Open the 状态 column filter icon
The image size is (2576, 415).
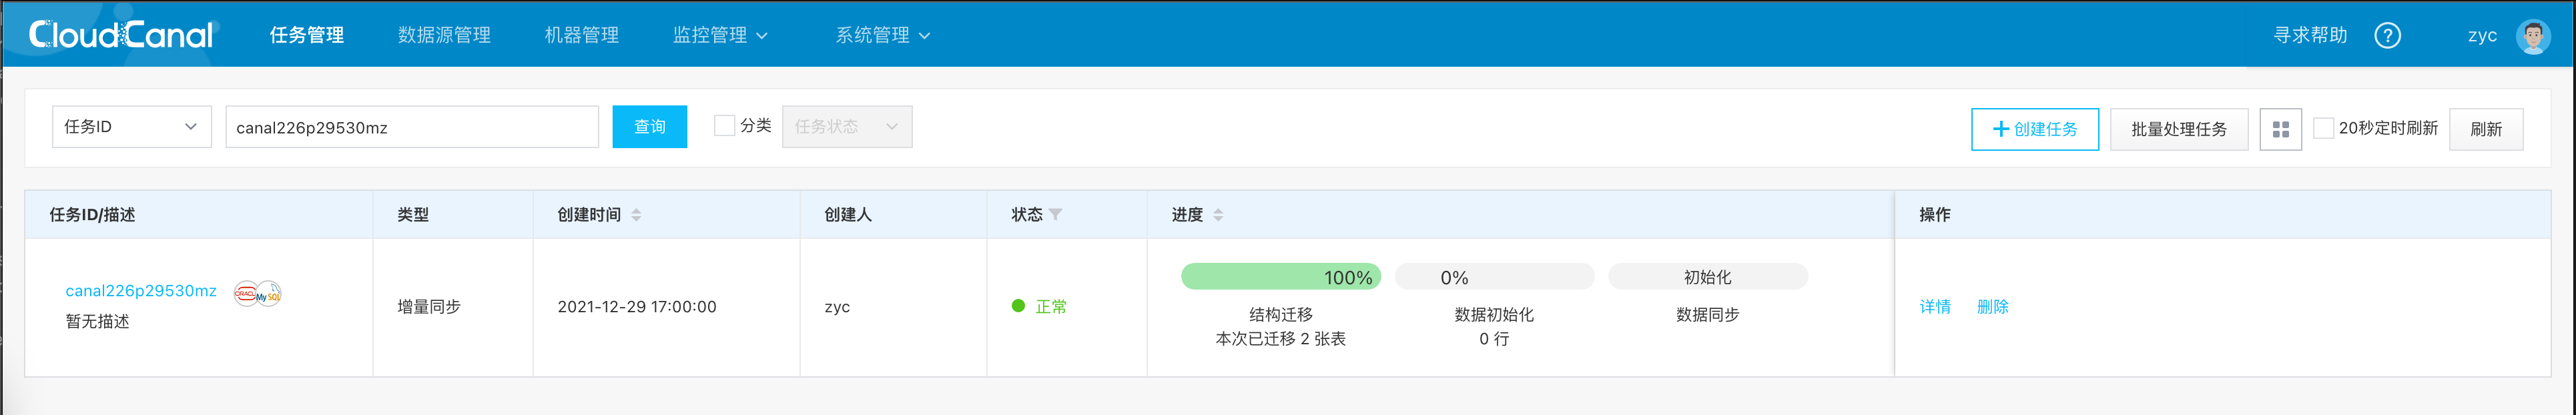1056,215
